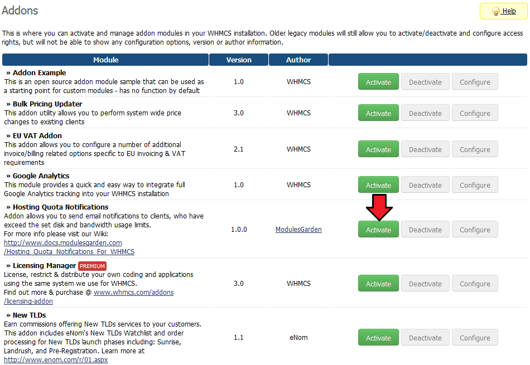530x365 pixels.
Task: Configure the Google Analytics module
Action: [x=475, y=184]
